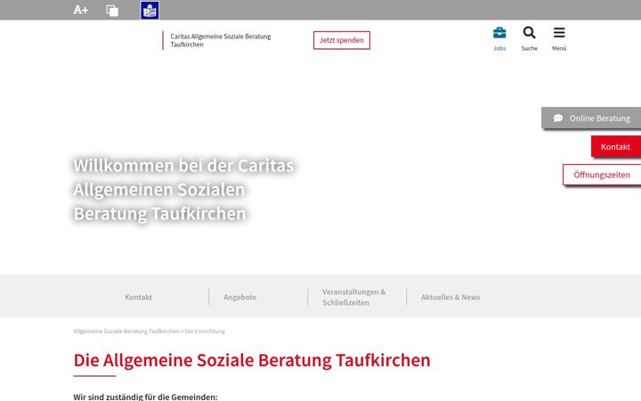Follow breadcrumb Allgemeine Soziale Beratung Taufkirchen
The width and height of the screenshot is (641, 401).
click(x=126, y=331)
